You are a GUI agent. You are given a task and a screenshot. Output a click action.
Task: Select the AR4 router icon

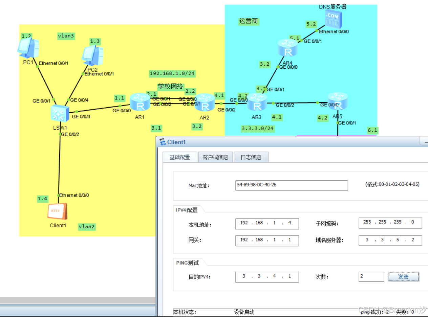[x=288, y=48]
